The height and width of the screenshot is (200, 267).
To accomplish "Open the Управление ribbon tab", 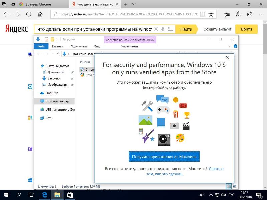I will click(x=130, y=46).
